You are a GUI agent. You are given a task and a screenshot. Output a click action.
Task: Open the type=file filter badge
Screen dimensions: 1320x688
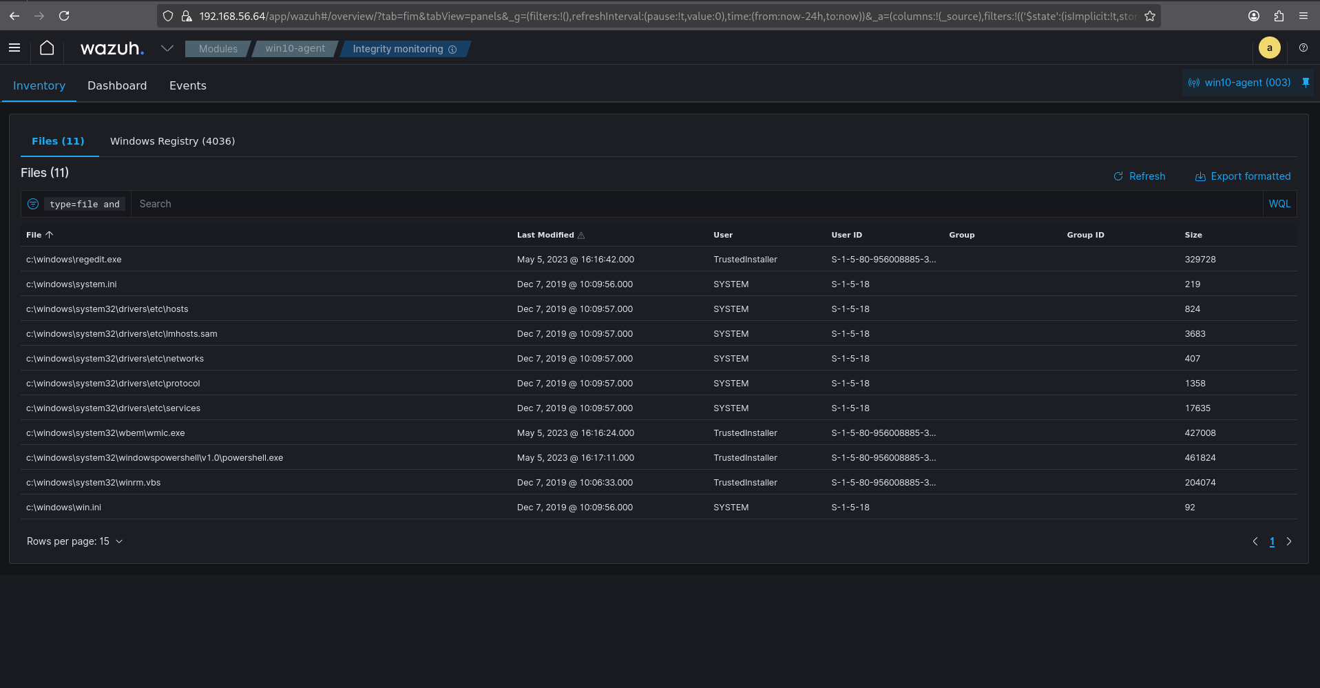pyautogui.click(x=85, y=205)
